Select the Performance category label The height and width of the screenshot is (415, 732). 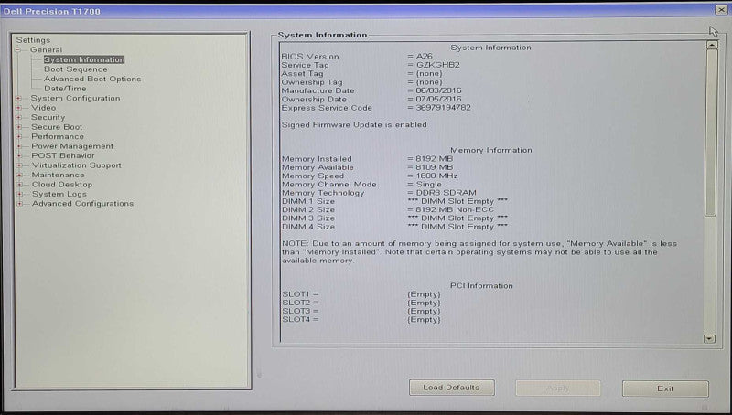pyautogui.click(x=58, y=136)
